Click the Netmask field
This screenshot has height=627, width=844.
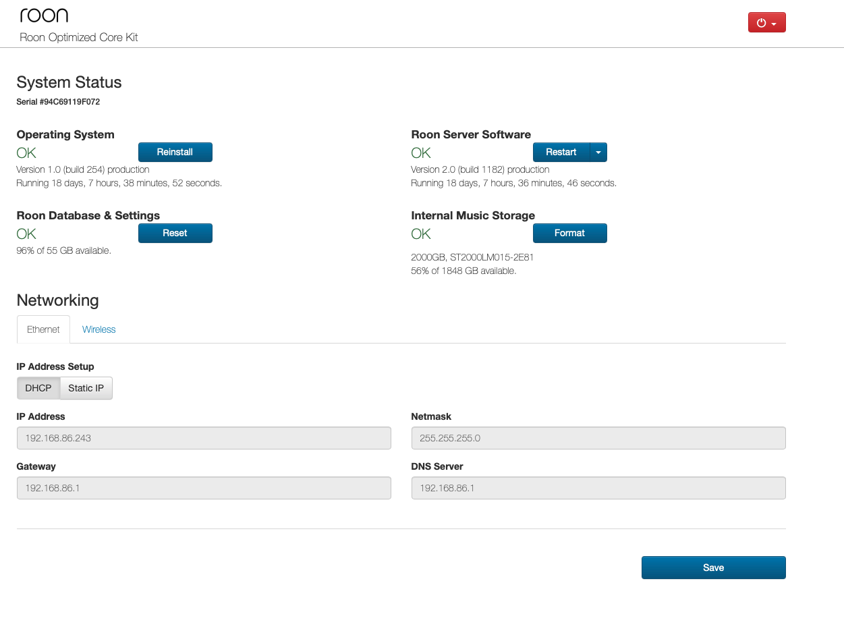pyautogui.click(x=598, y=438)
